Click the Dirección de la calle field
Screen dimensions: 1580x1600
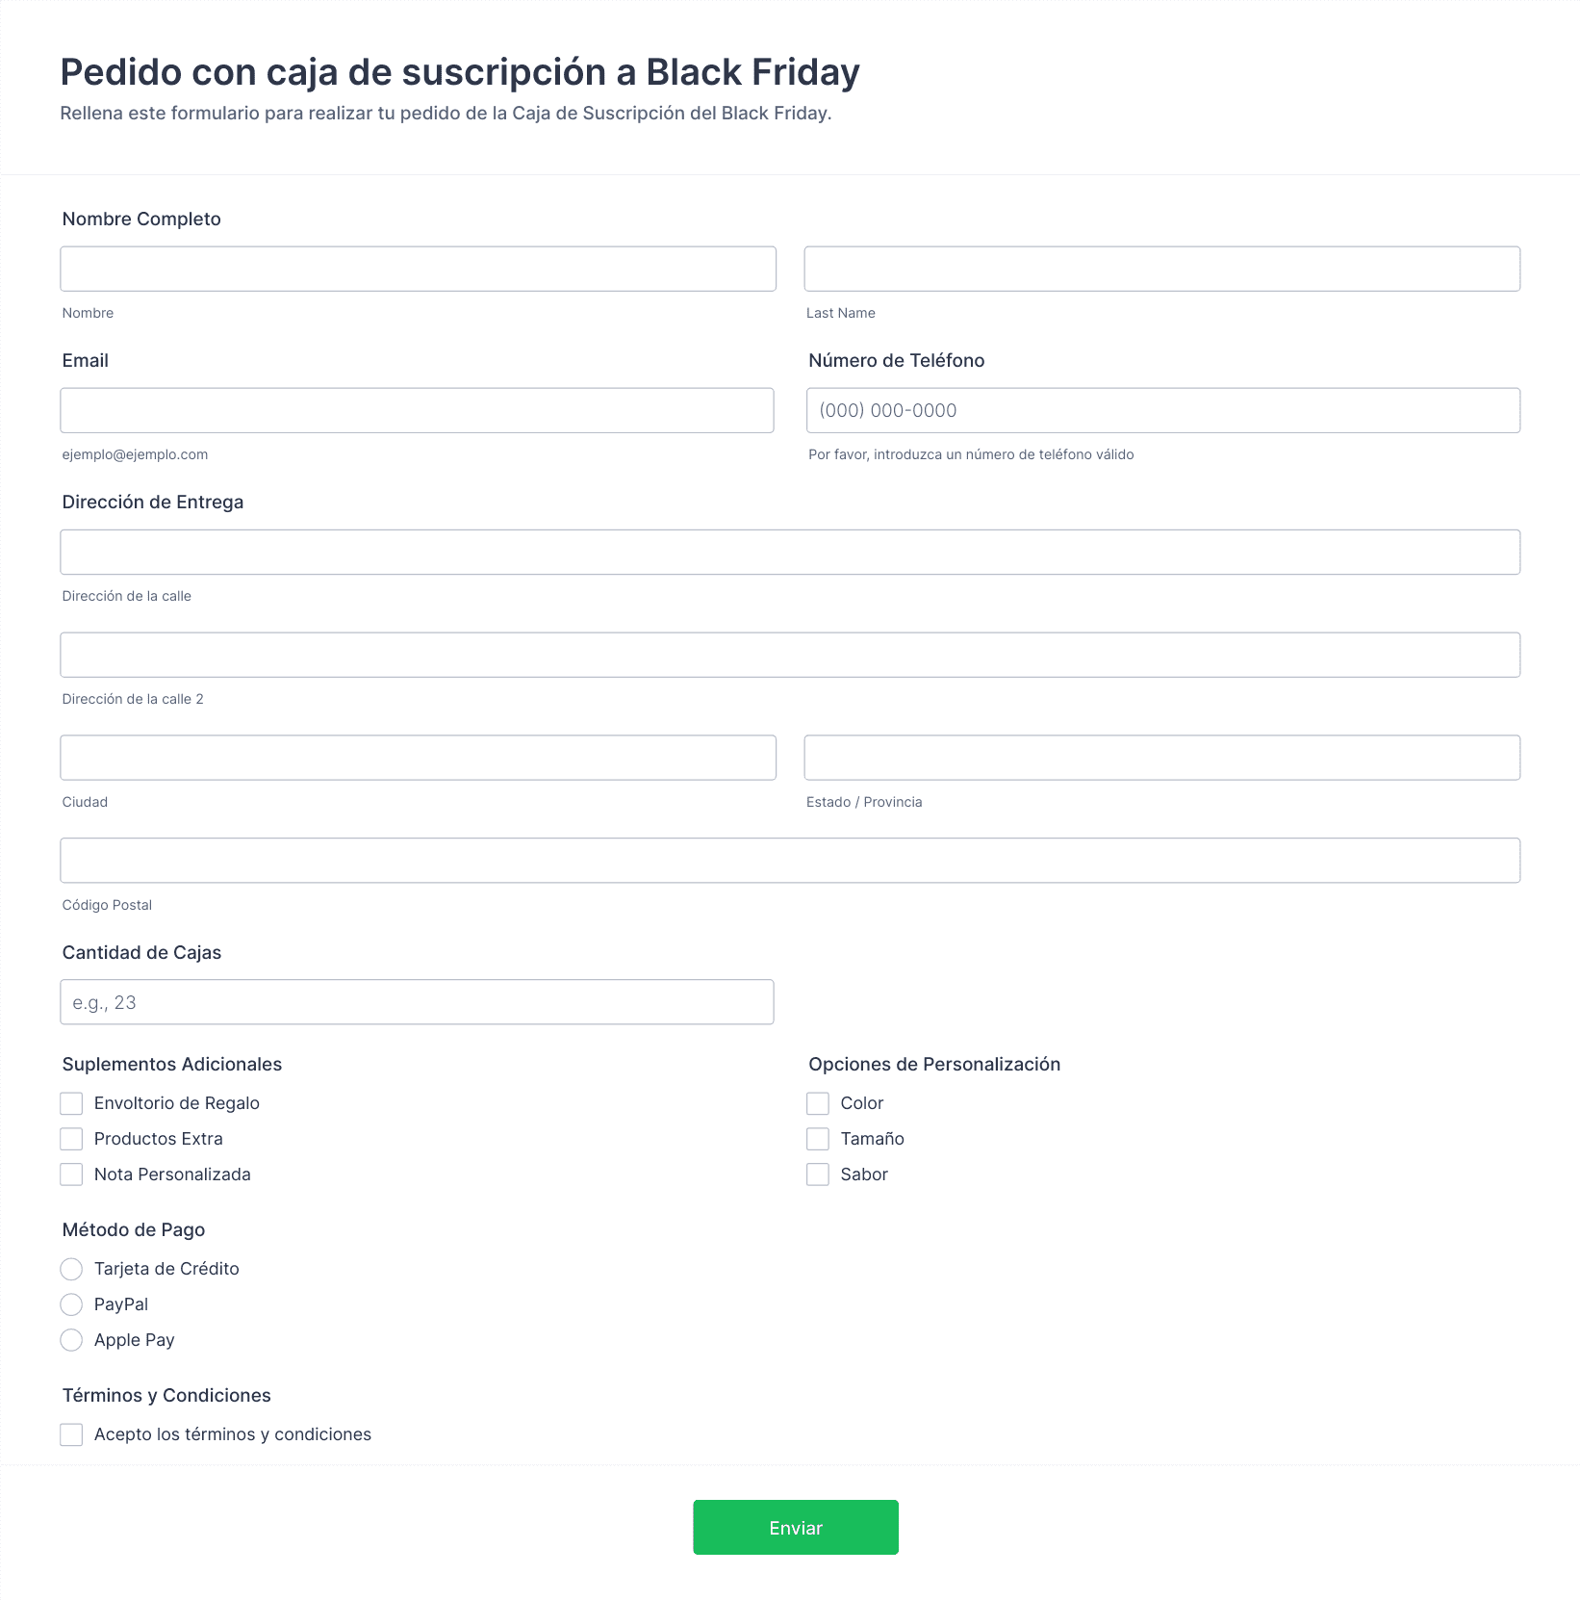coord(790,552)
